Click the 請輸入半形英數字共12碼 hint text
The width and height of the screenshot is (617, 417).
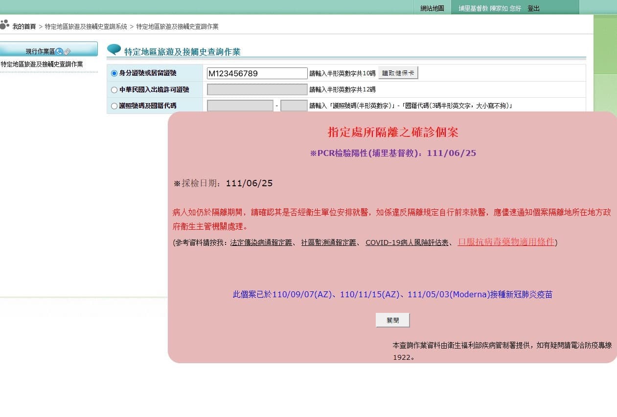point(343,90)
